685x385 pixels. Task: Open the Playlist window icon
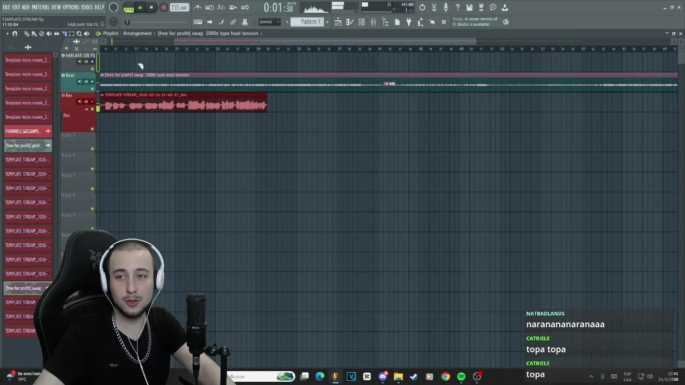[338, 22]
